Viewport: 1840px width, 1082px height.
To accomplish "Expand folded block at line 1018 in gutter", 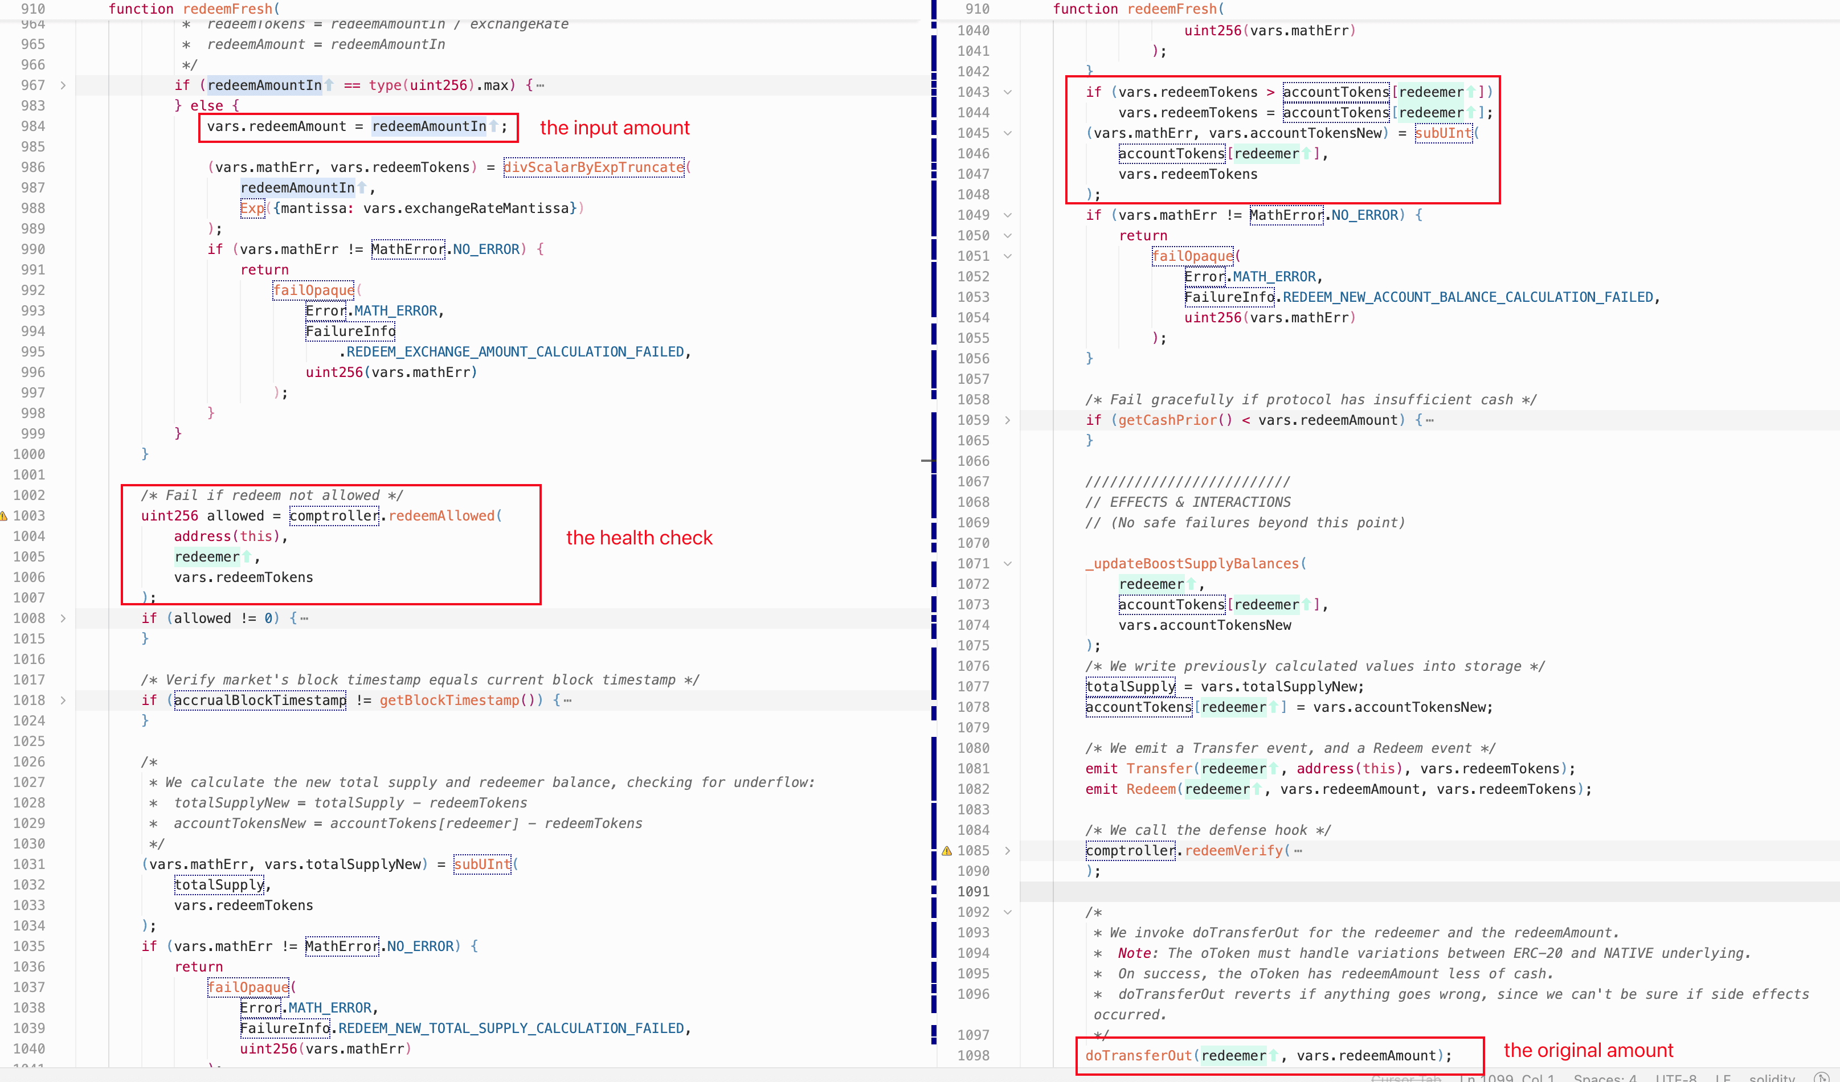I will pyautogui.click(x=64, y=700).
